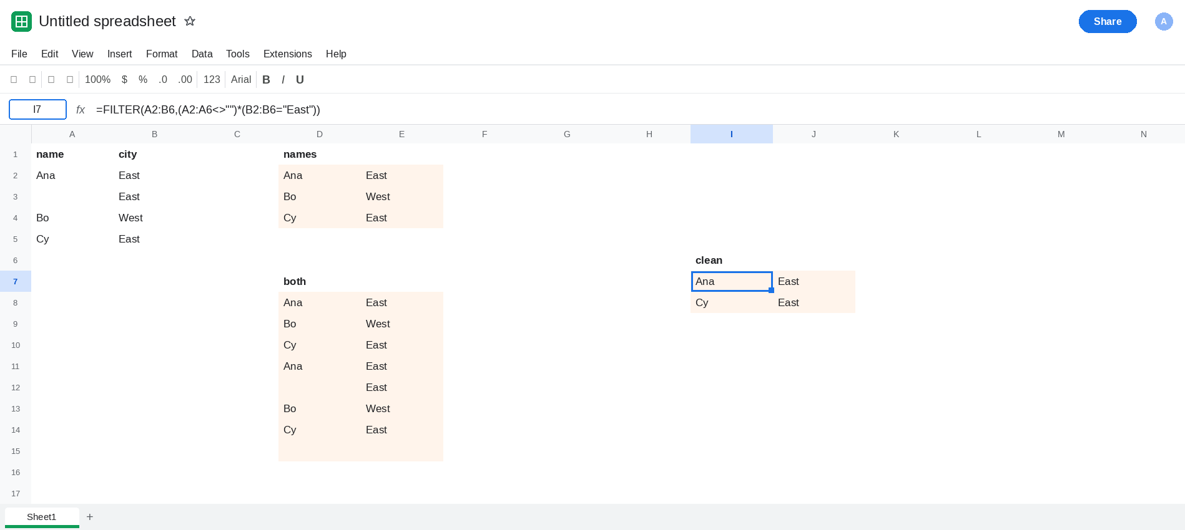Select cell D4 containing Cy
1185x530 pixels.
[x=320, y=218]
